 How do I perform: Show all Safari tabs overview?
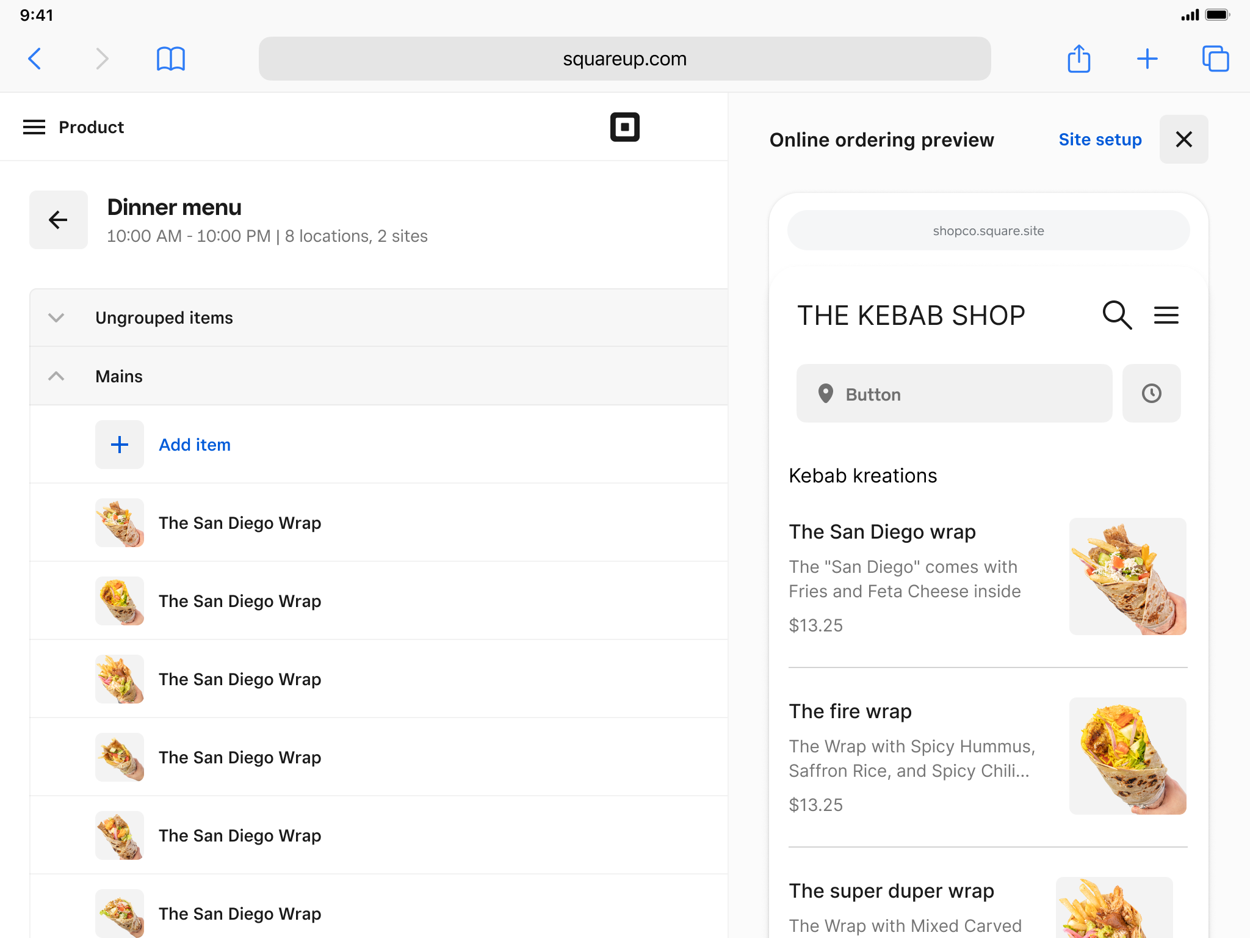(x=1215, y=59)
